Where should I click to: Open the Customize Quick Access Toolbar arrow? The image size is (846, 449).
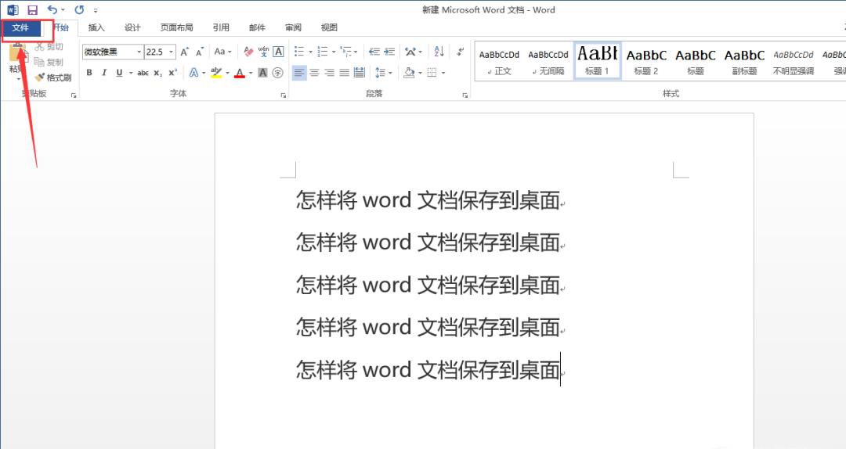(96, 10)
